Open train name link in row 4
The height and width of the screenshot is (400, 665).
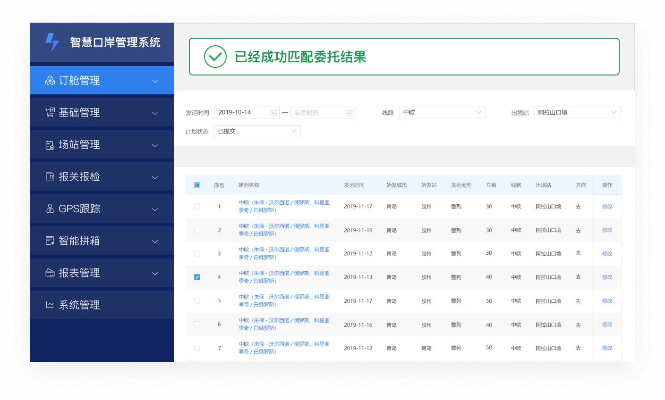284,277
